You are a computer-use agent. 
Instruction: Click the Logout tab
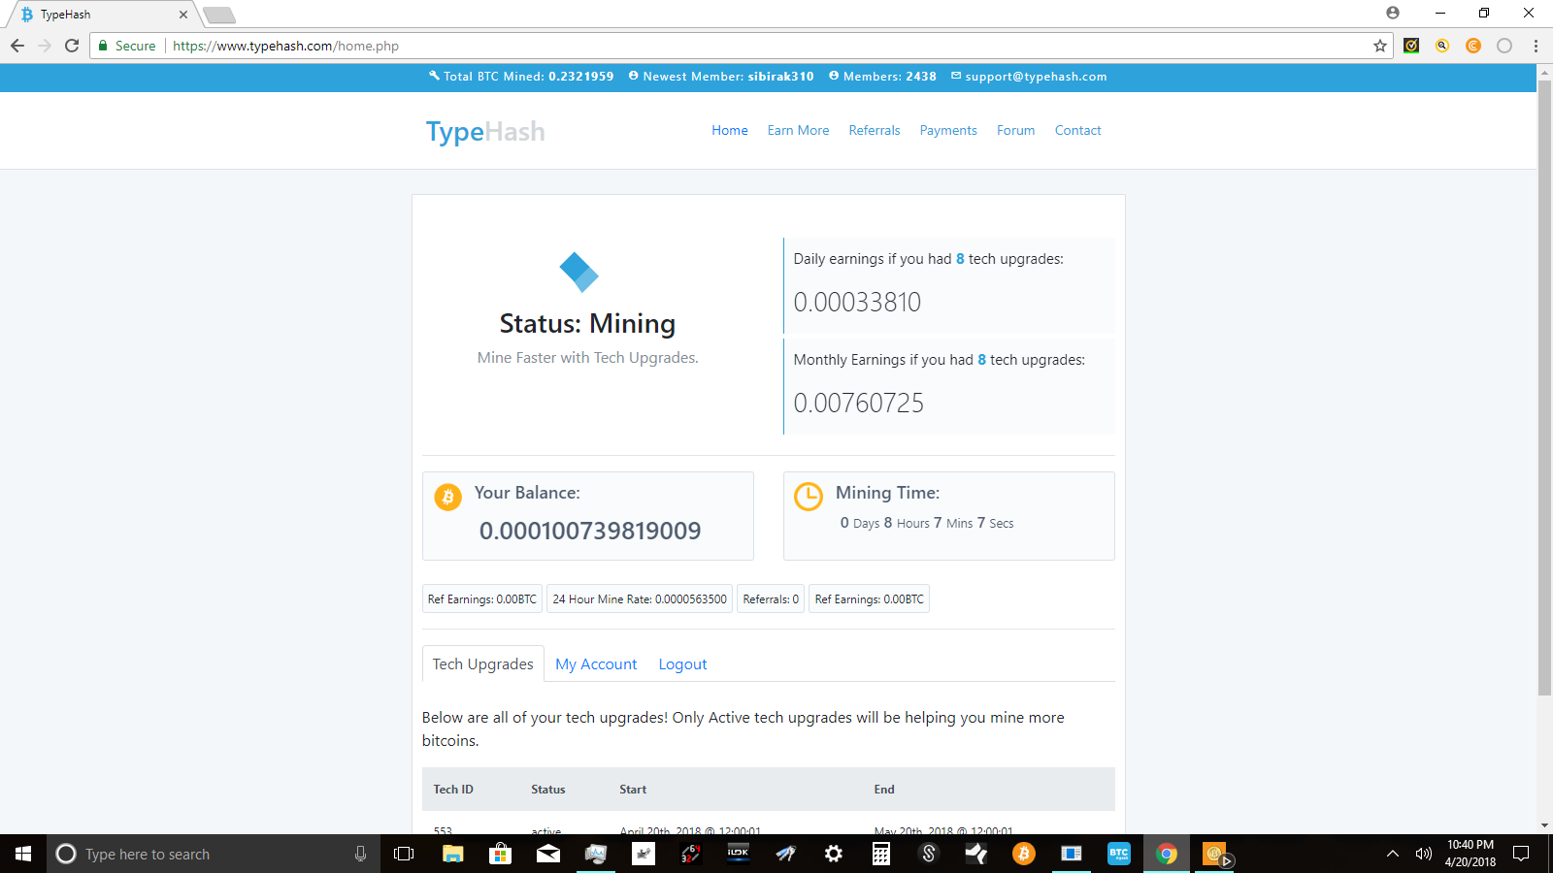pos(682,664)
